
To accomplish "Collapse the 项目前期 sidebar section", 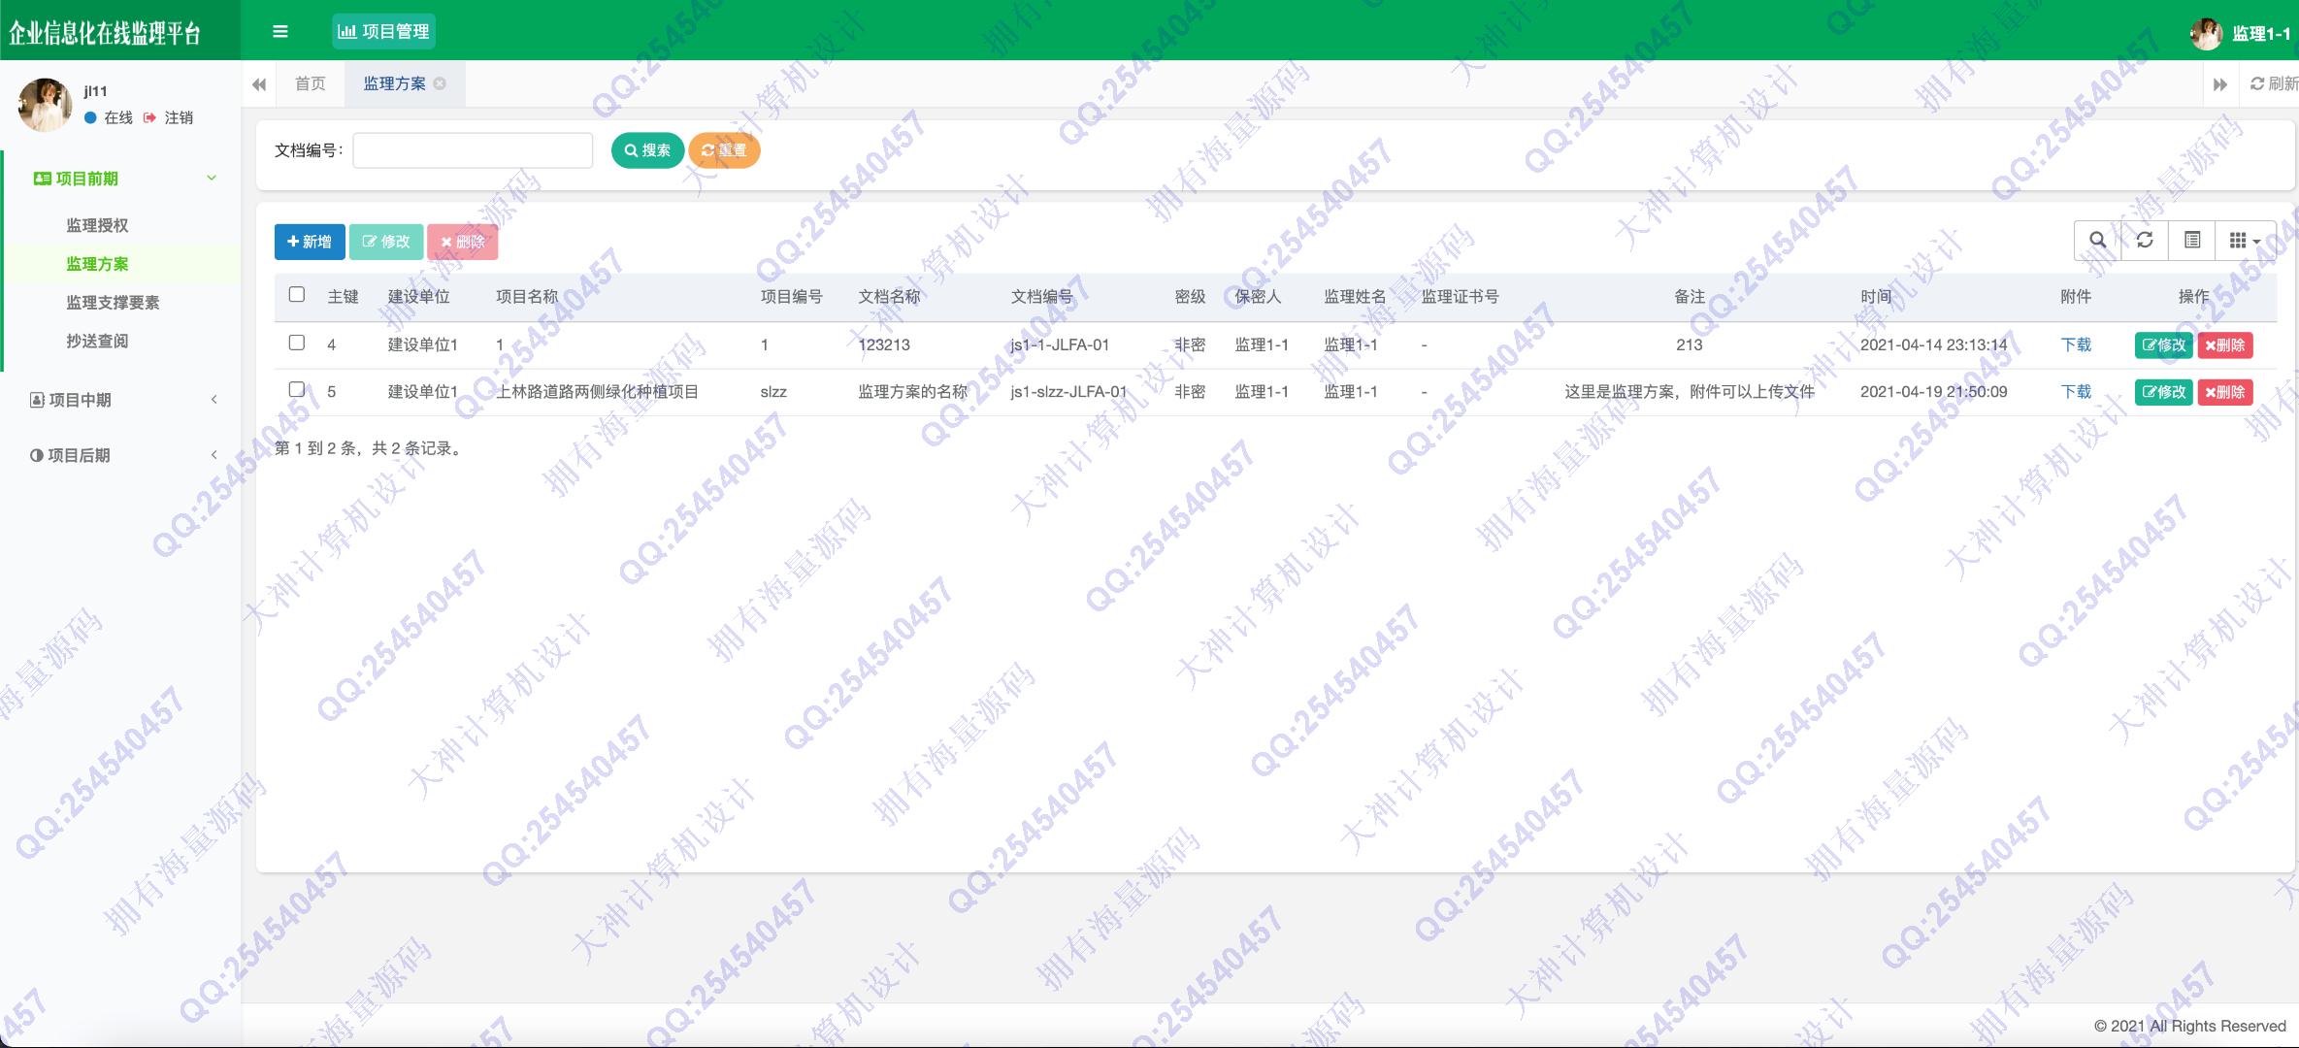I will pyautogui.click(x=121, y=179).
